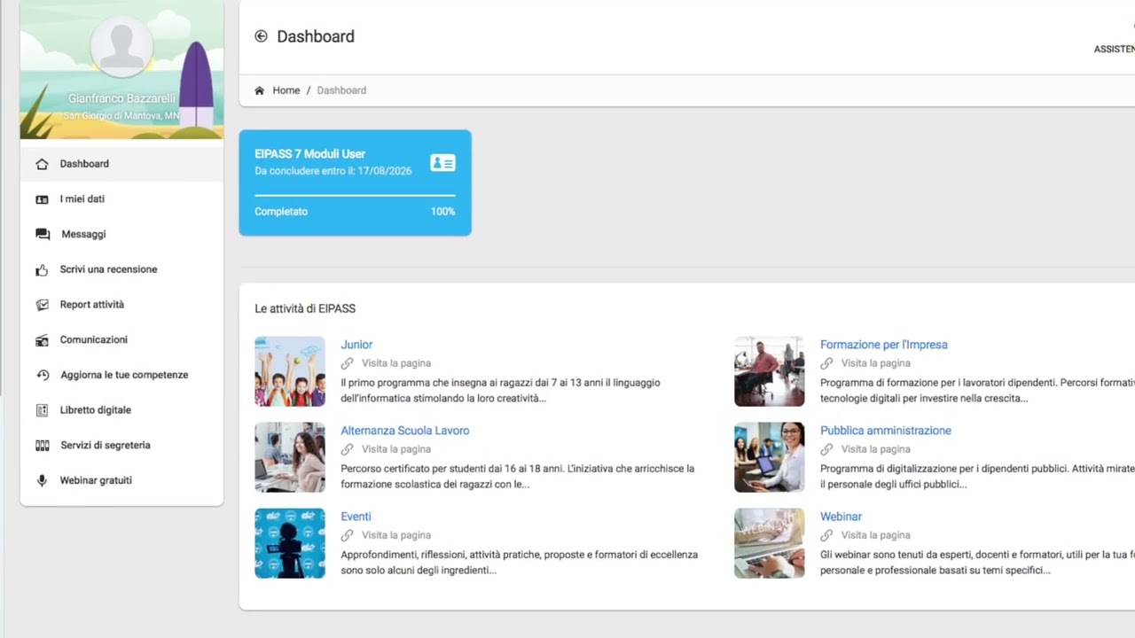The width and height of the screenshot is (1135, 638).
Task: Click the back arrow beside Dashboard title
Action: pyautogui.click(x=261, y=36)
